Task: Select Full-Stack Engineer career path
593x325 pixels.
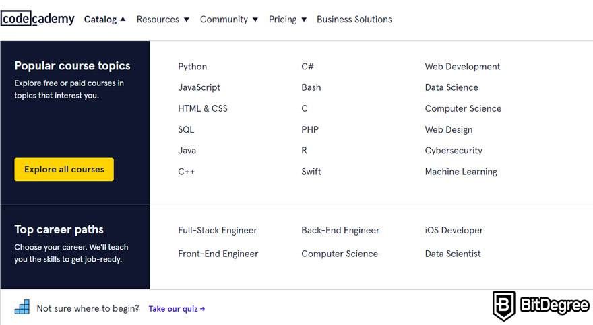Action: coord(218,230)
